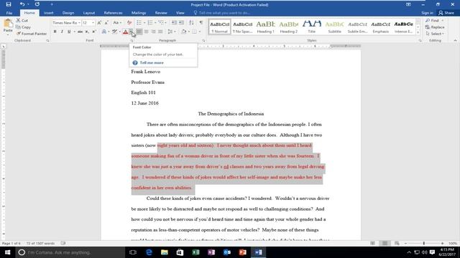Viewport: 460px width, 258px height.
Task: Open the font size dropdown
Action: pyautogui.click(x=93, y=23)
